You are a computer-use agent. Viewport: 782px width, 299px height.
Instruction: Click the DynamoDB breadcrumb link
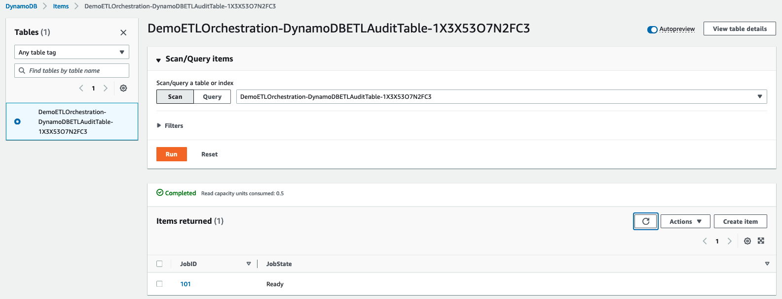pyautogui.click(x=21, y=6)
